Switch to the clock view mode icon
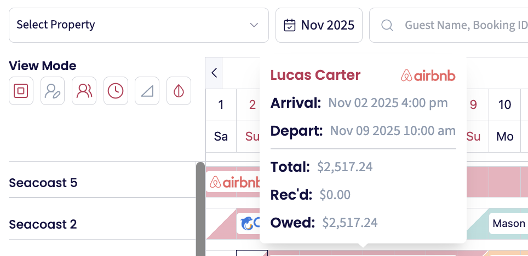This screenshot has height=256, width=528. click(x=116, y=91)
